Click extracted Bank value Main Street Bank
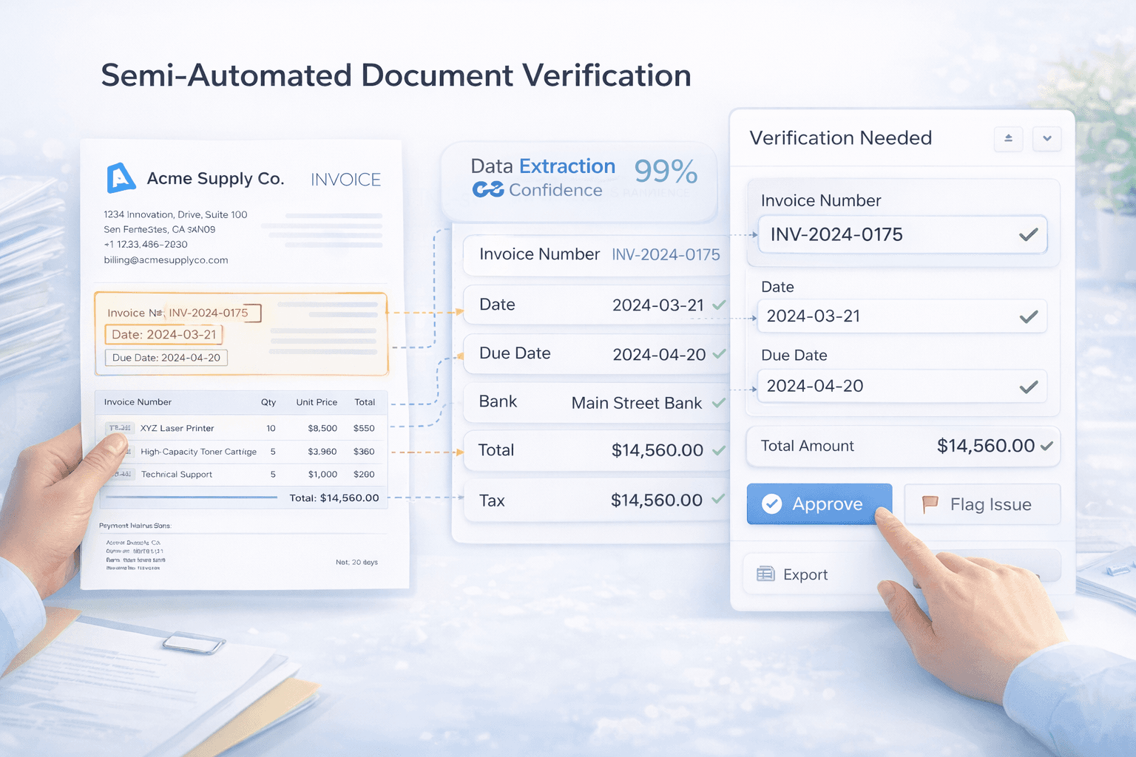Viewport: 1136px width, 757px height. 637,403
